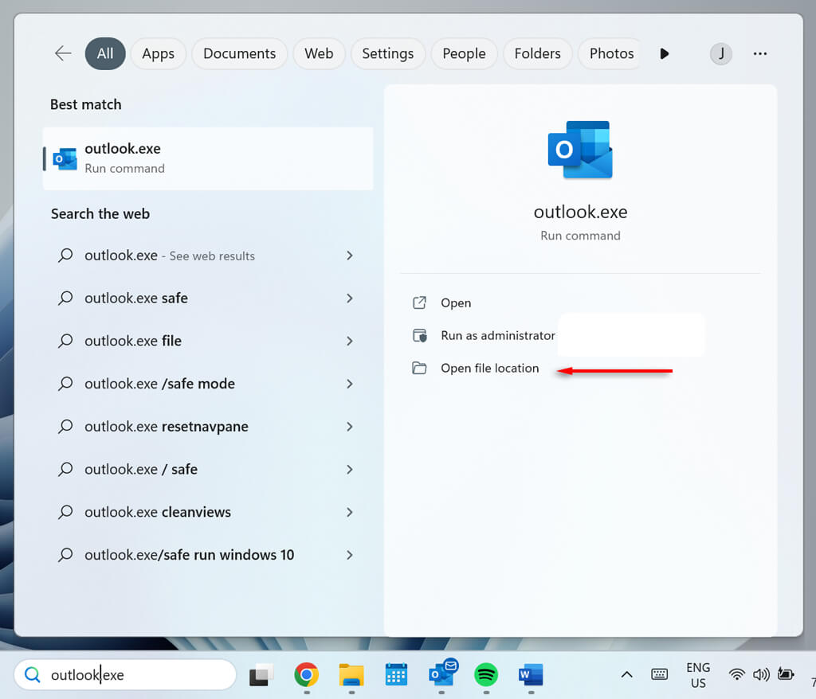Open Spotify from the taskbar
This screenshot has height=699, width=816.
486,674
